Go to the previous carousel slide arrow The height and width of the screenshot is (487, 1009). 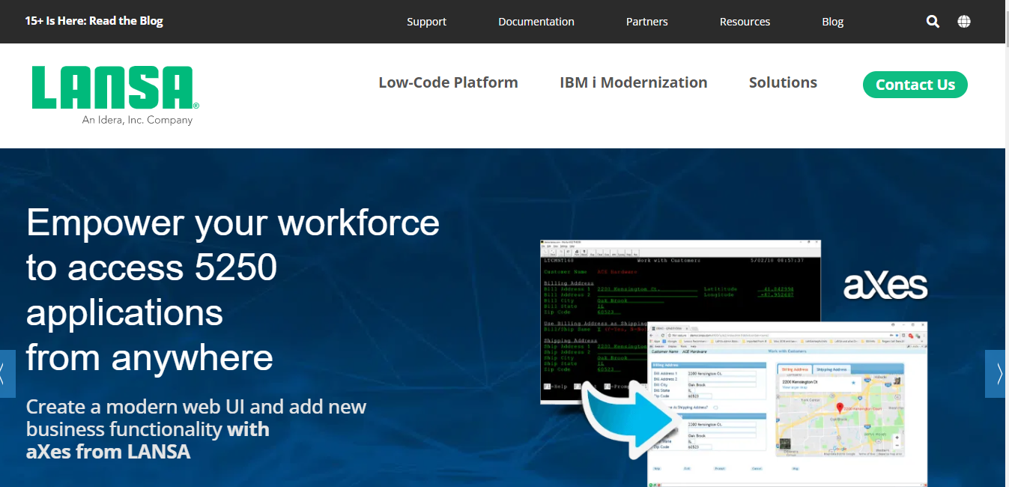tap(7, 373)
